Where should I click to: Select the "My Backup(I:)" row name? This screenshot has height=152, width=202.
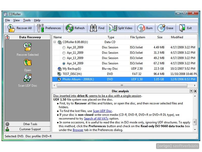[x=72, y=69]
